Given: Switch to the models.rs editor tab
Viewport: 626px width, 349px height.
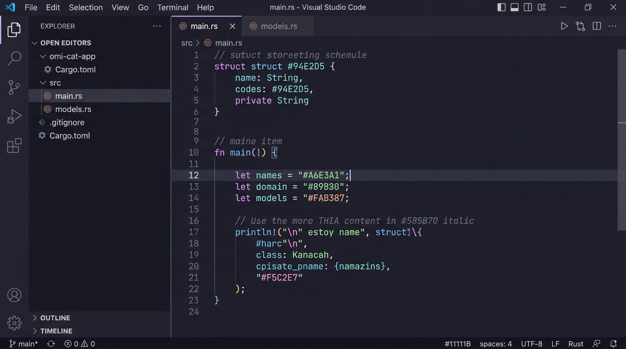Looking at the screenshot, I should (x=278, y=26).
